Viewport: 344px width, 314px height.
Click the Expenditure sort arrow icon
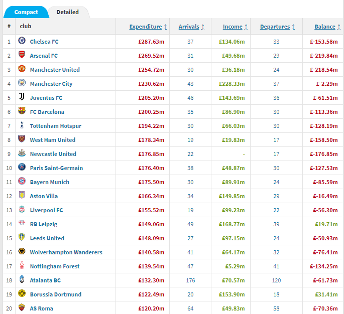[x=165, y=27]
